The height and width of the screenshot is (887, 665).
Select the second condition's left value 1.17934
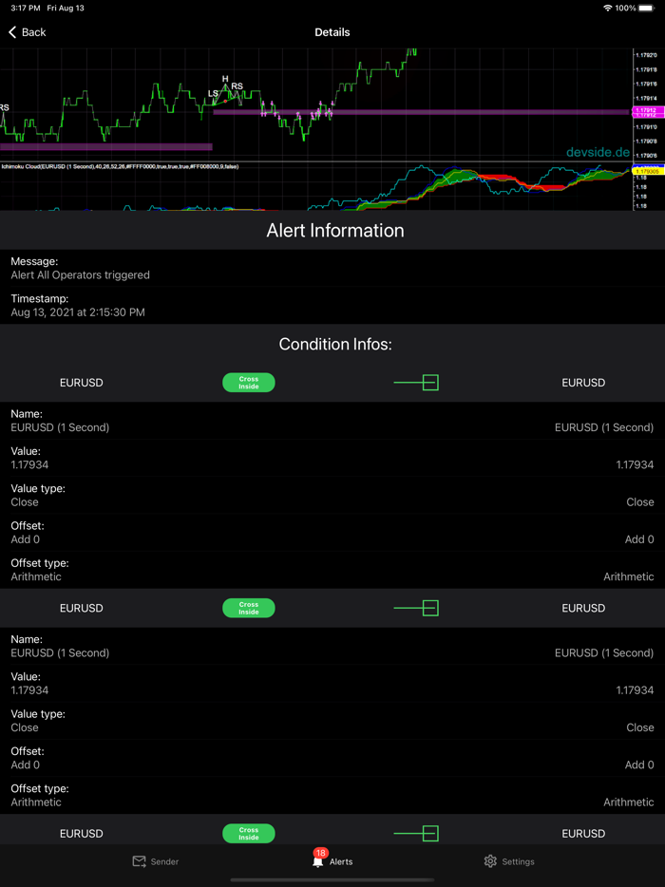[29, 690]
